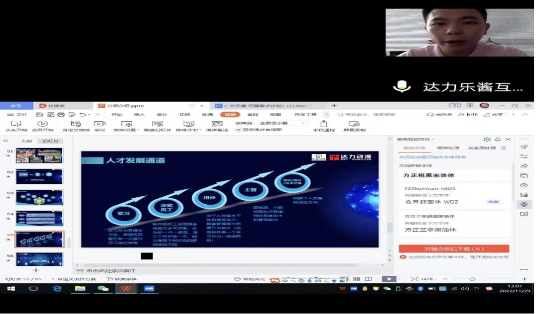Toggle 显示演讲者视图 checkbox

tap(238, 130)
